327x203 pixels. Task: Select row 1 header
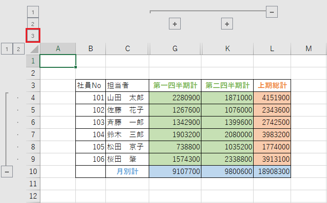click(33, 61)
